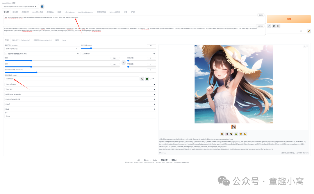This screenshot has width=314, height=194.
Task: Open the Infinite Zoom tab
Action: point(69,12)
